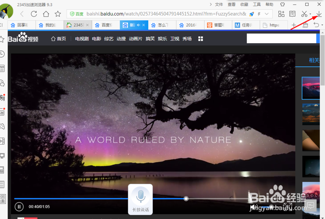Open the skin shirt icon in title bar
Image resolution: width=325 pixels, height=219 pixels.
coord(282,4)
